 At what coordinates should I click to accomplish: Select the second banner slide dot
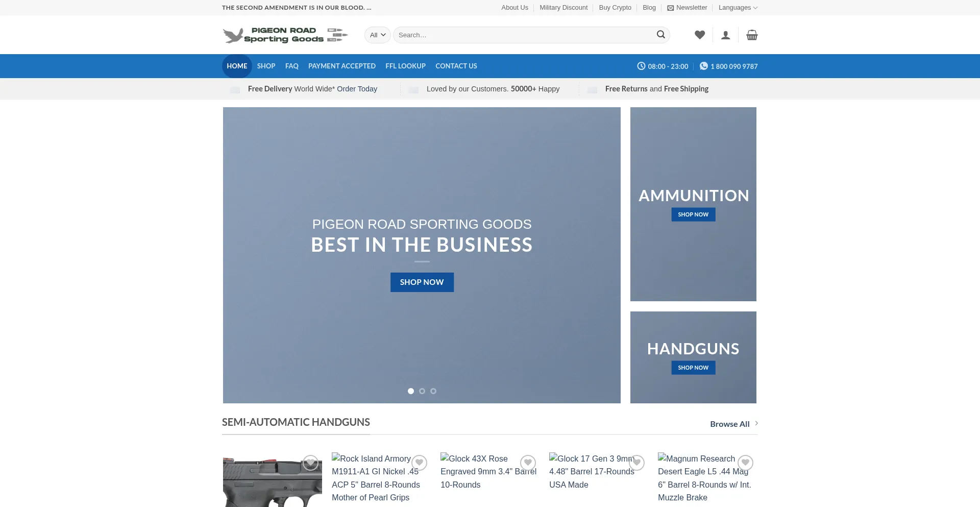coord(422,391)
